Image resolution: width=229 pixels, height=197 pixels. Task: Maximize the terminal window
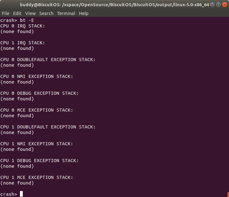coord(218,5)
